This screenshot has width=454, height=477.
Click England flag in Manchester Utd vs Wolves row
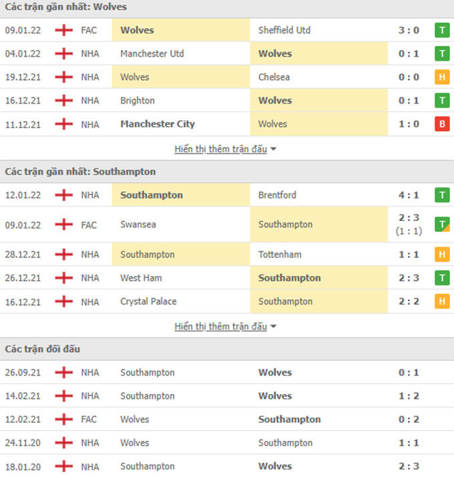point(64,53)
